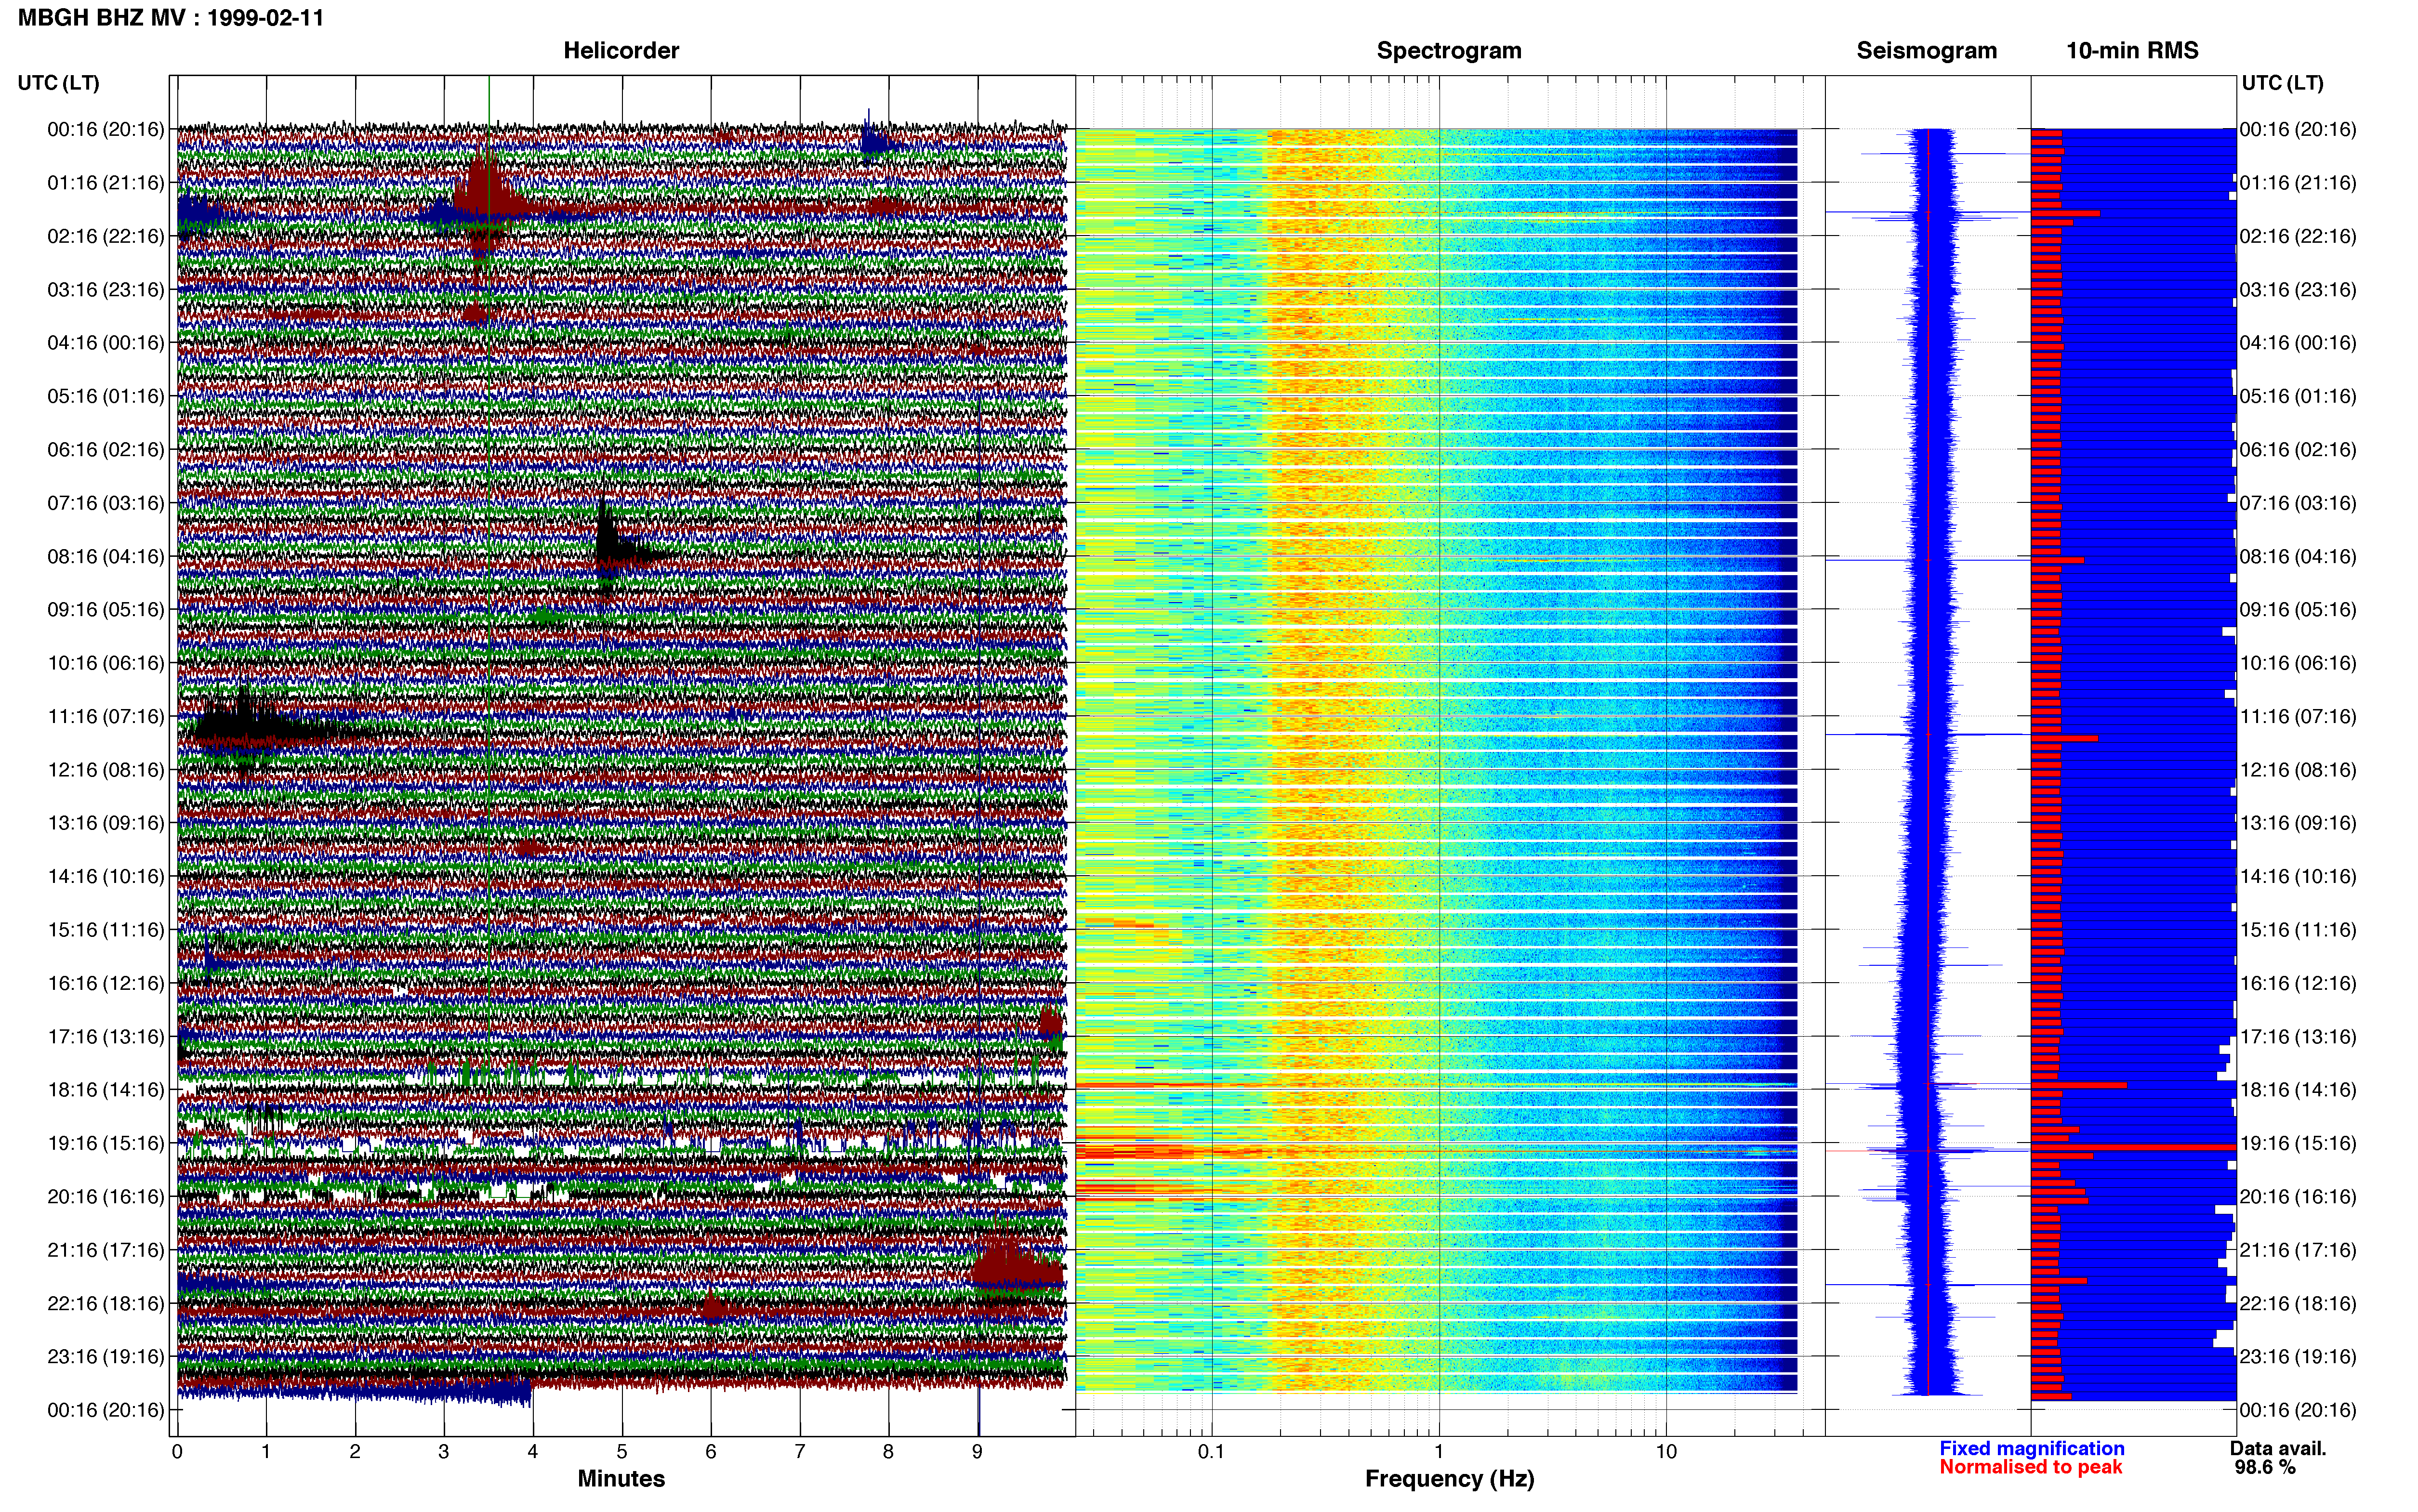2418x1512 pixels.
Task: Click the right time label '19:16 (15:16)'
Action: point(2298,1143)
